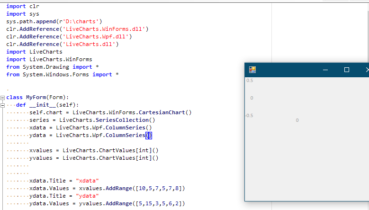Click the 'from System.Windows.Forms import *' line
The height and width of the screenshot is (210, 369).
[63, 74]
